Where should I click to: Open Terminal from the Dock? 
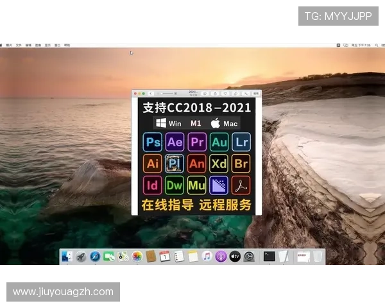point(269,257)
